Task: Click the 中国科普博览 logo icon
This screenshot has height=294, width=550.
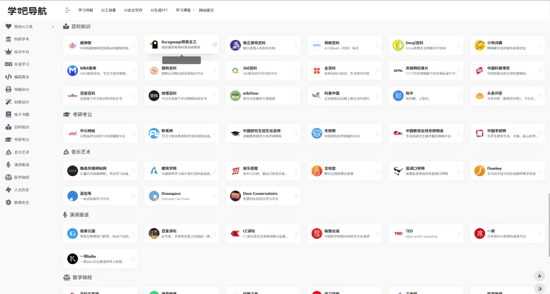Action: (480, 70)
